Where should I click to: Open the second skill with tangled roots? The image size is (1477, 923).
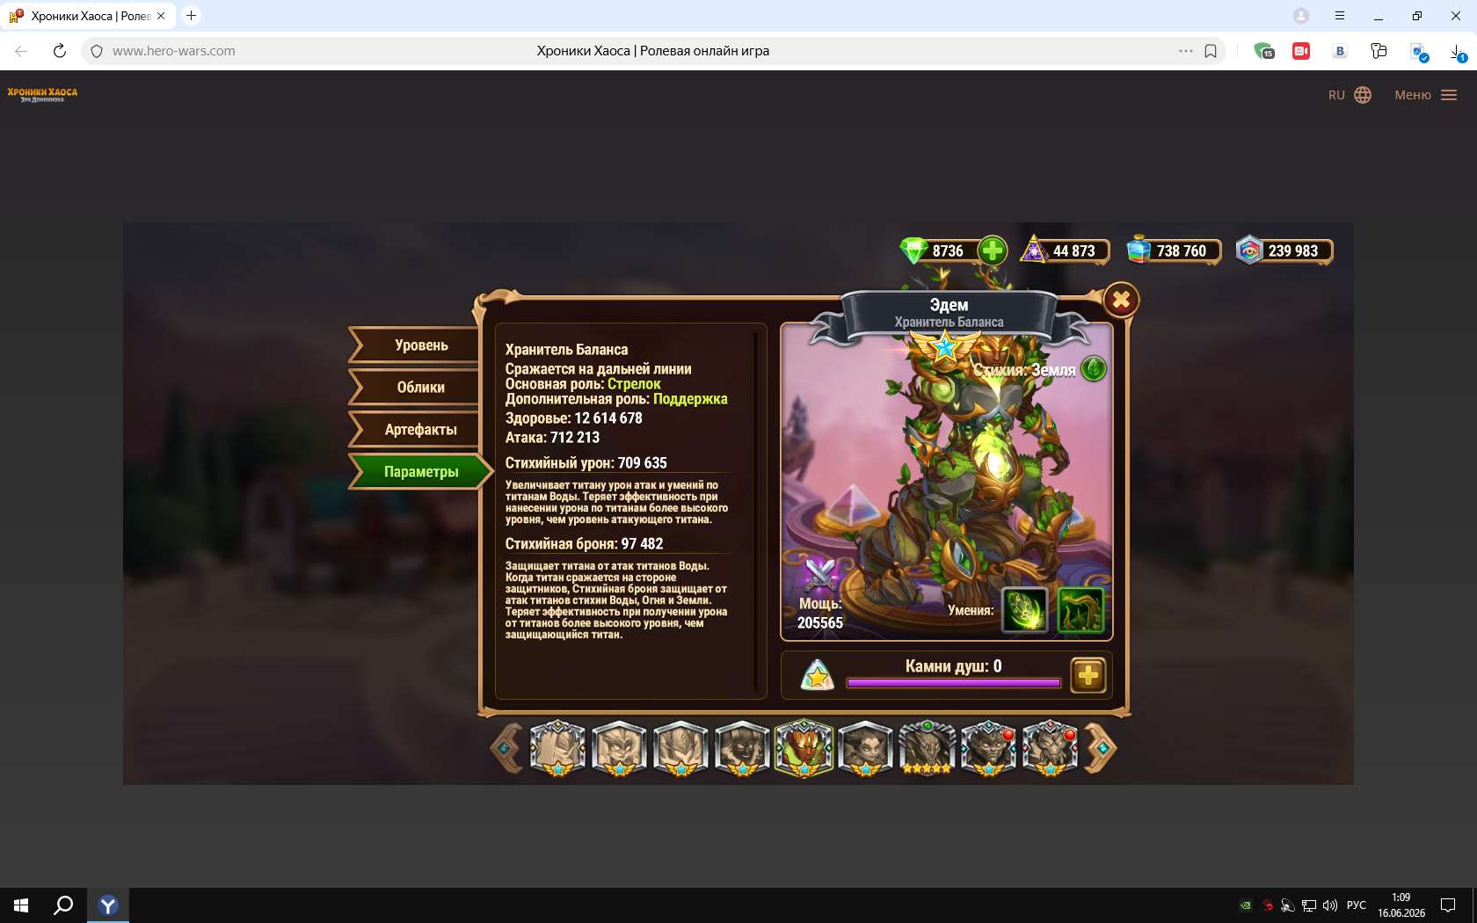[1080, 610]
